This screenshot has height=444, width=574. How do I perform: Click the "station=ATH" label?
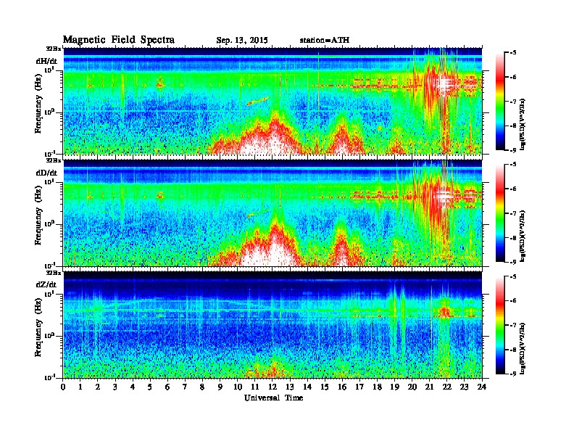(325, 40)
